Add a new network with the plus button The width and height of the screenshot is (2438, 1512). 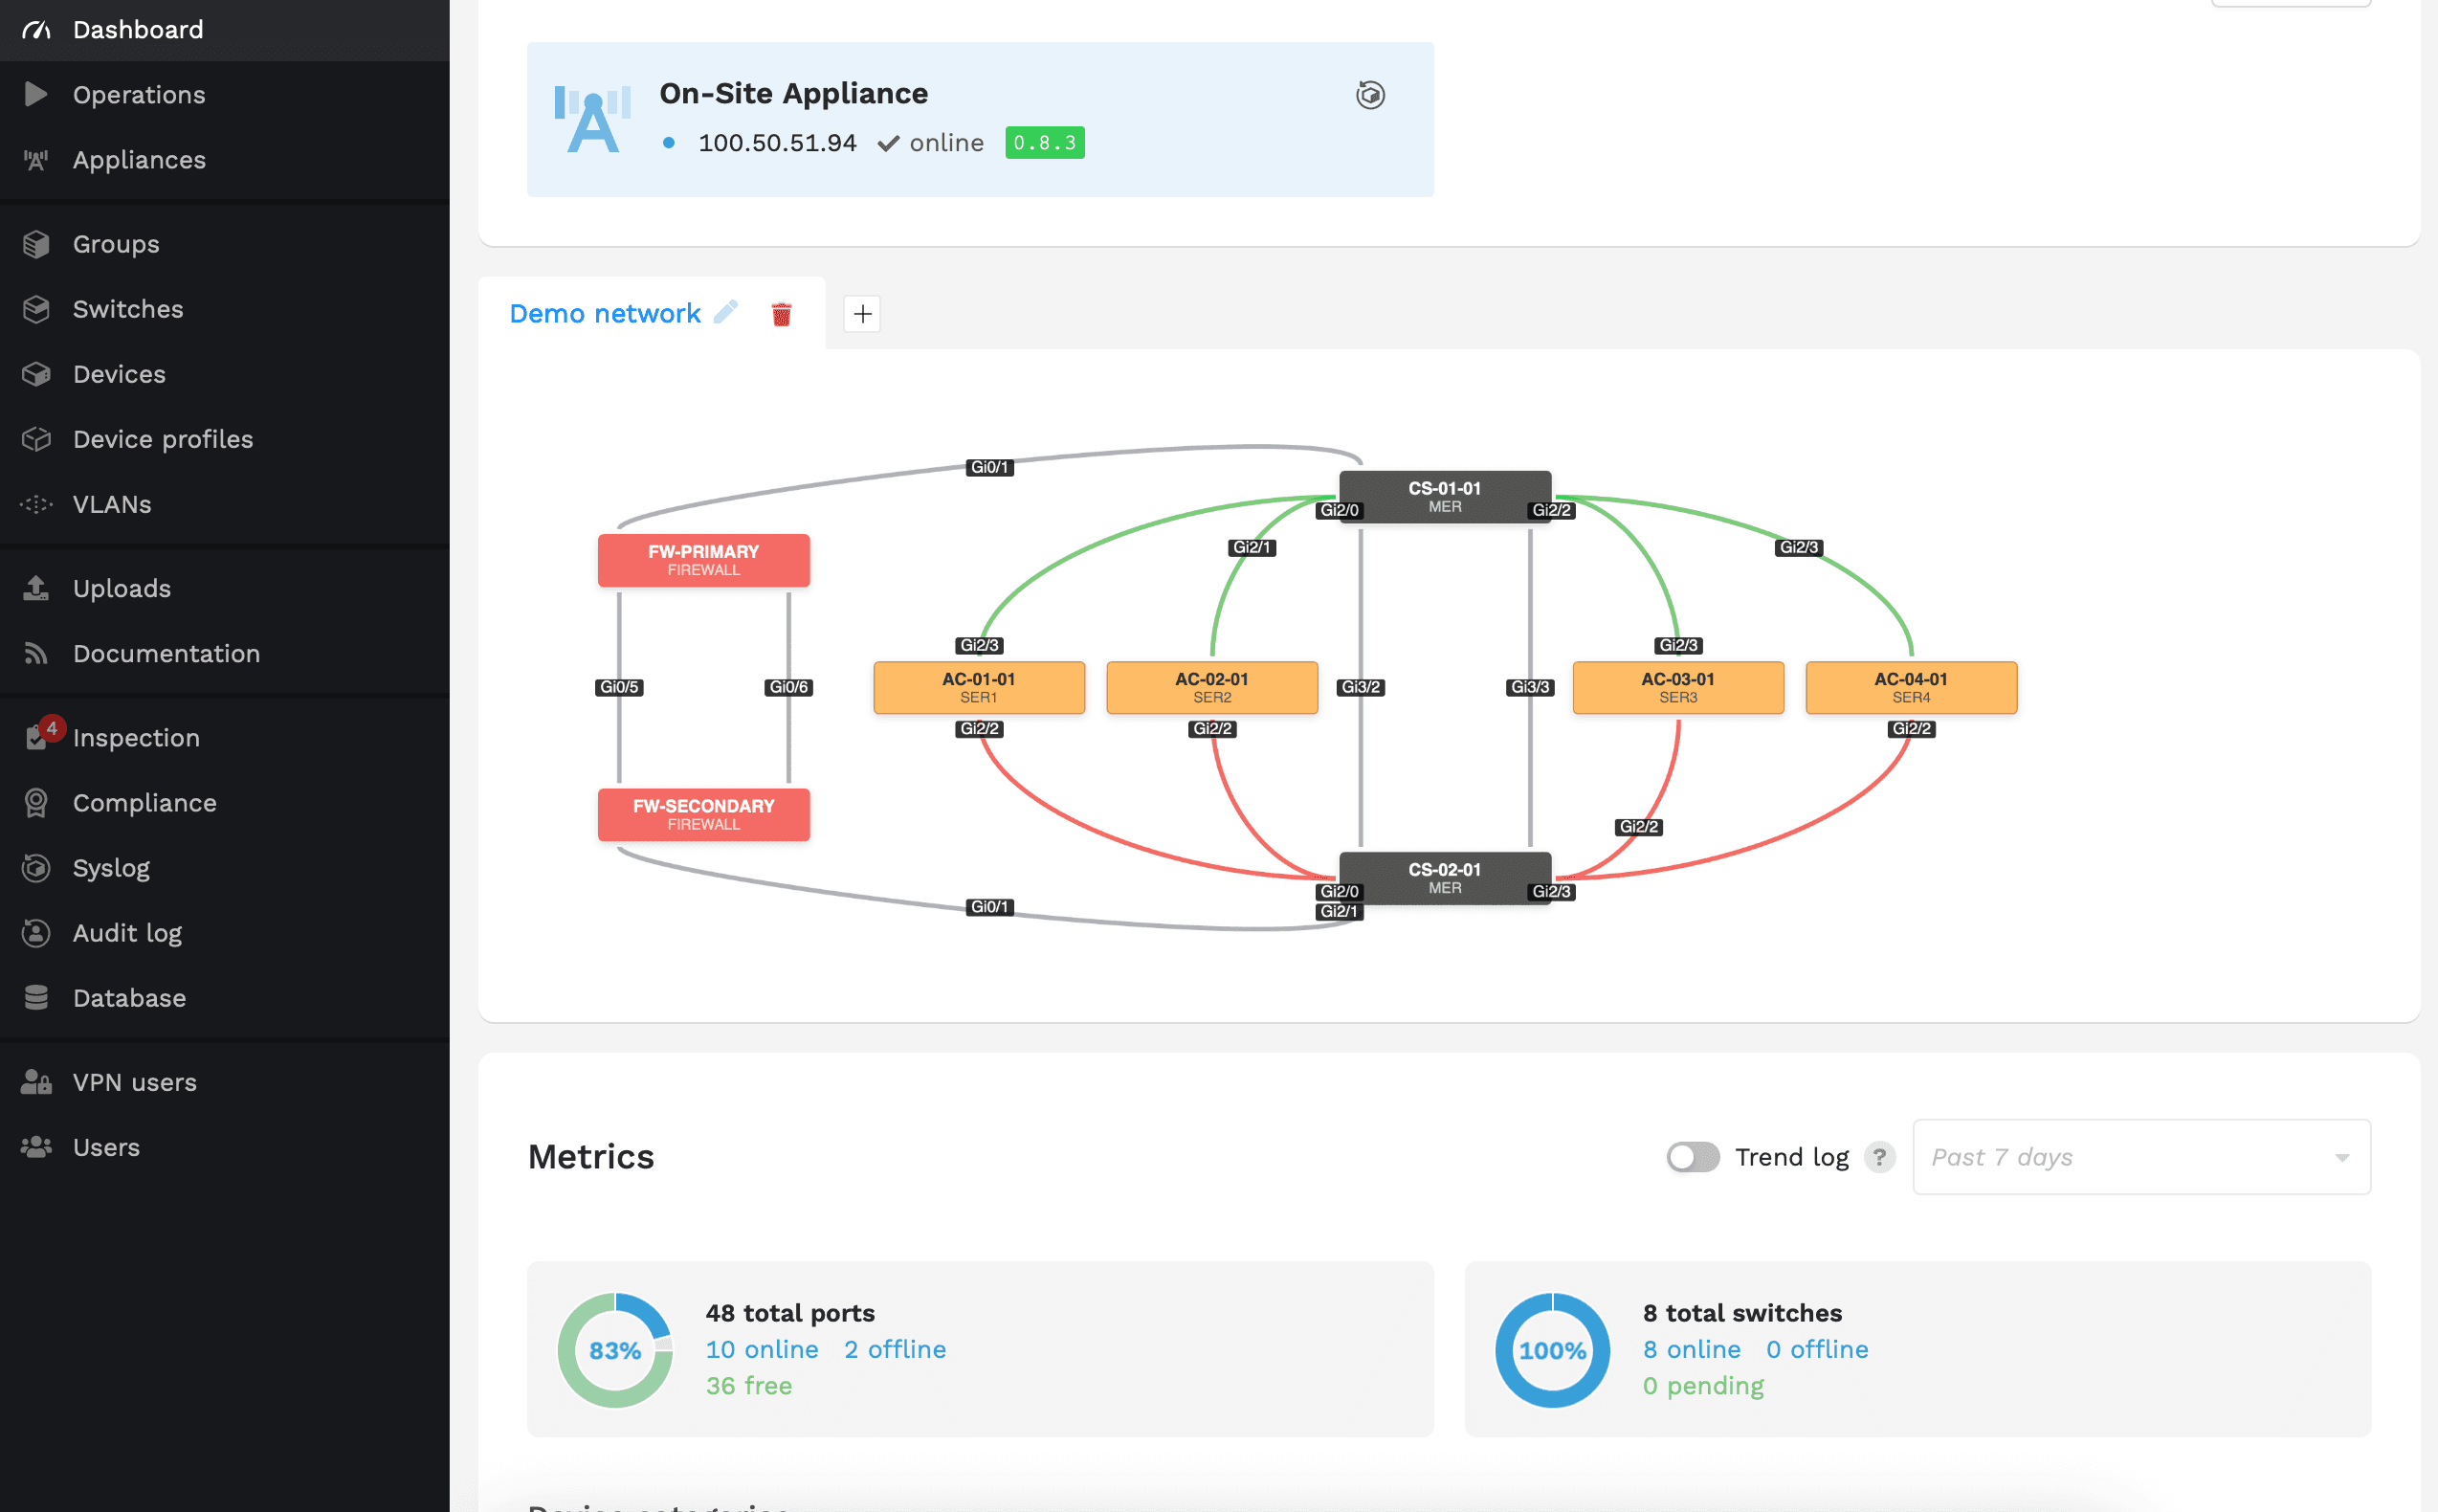[x=860, y=314]
